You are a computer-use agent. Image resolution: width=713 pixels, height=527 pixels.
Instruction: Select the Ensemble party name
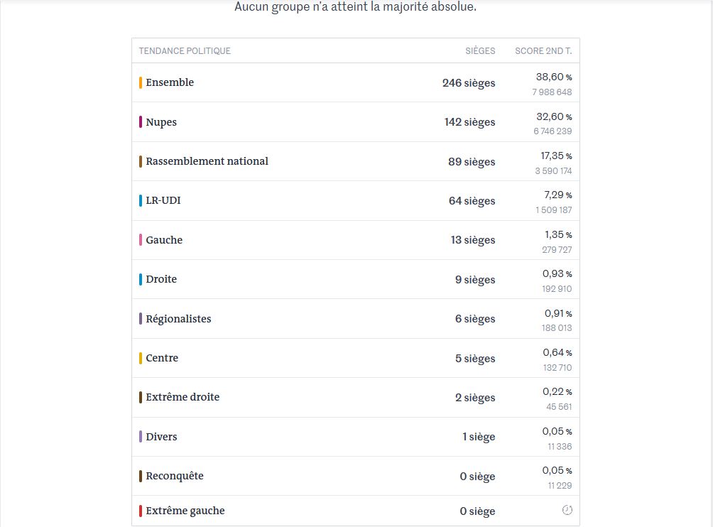pos(170,82)
